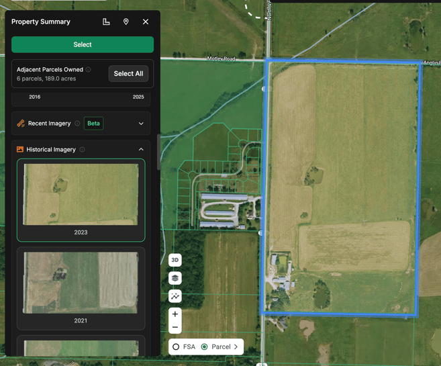
Task: Click the panel's vertical scrollbar
Action: click(158, 152)
